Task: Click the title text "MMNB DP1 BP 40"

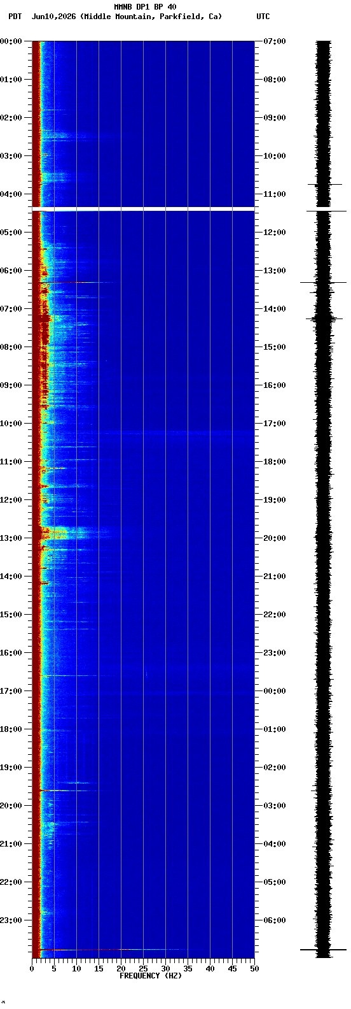Action: [x=145, y=7]
